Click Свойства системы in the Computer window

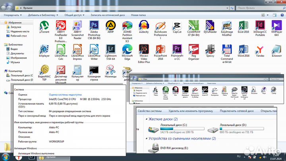tap(150, 111)
